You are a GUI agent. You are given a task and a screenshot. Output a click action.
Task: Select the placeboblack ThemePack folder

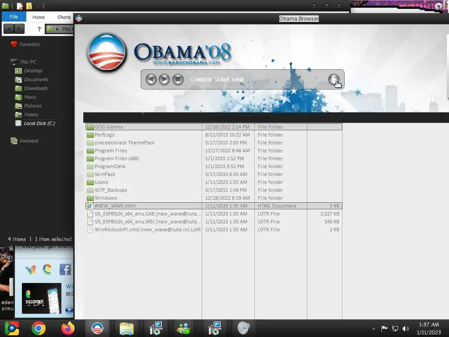click(x=214, y=143)
